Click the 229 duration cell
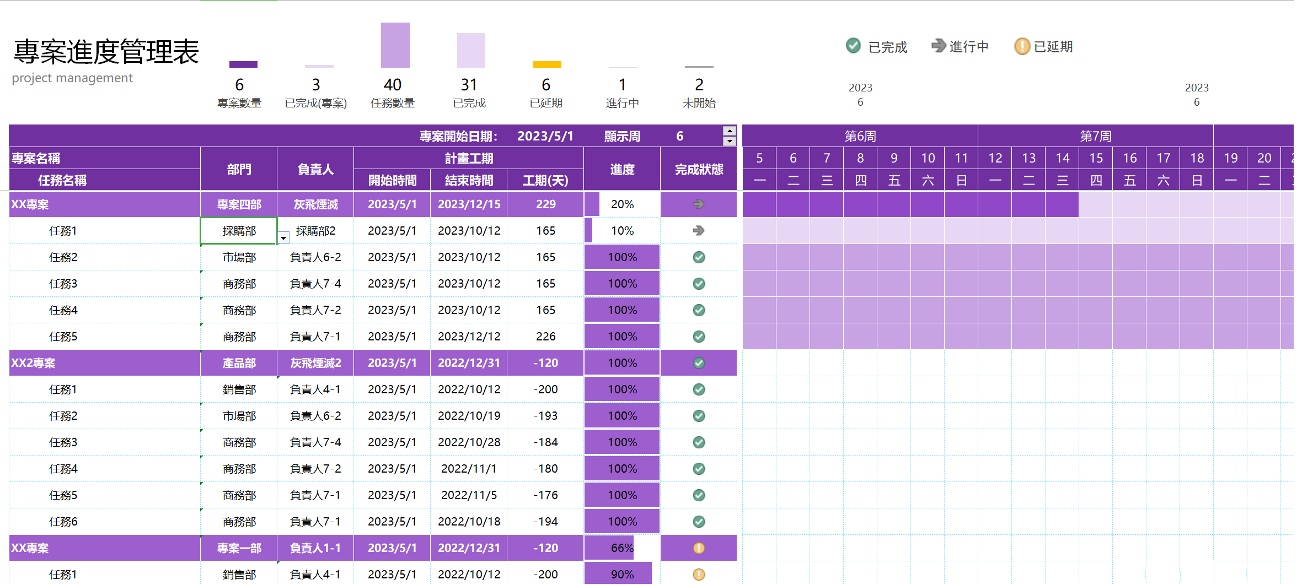Screen dimensions: 1313x585 [545, 204]
